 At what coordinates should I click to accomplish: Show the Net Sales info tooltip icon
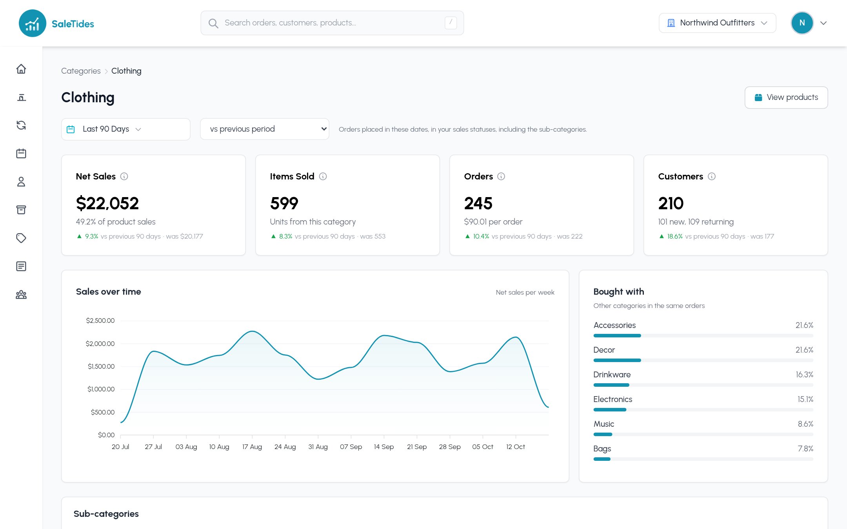(124, 176)
